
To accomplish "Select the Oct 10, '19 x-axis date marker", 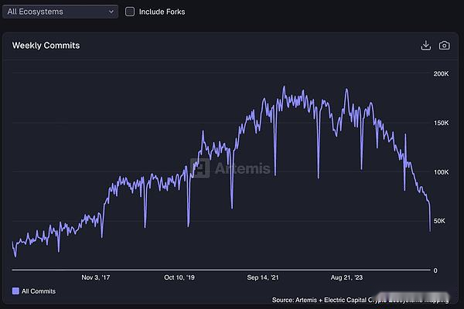I will [180, 276].
